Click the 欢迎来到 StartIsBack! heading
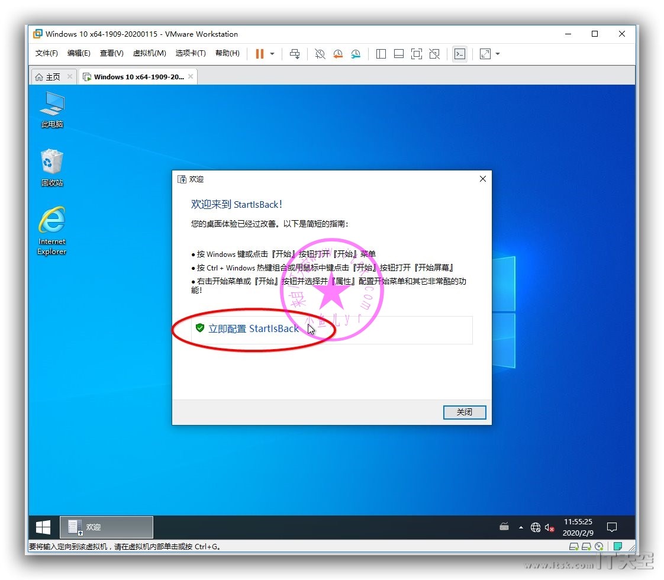 pos(236,205)
